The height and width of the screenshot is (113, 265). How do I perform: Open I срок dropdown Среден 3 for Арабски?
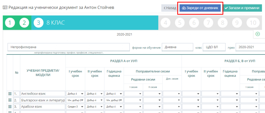(75, 107)
